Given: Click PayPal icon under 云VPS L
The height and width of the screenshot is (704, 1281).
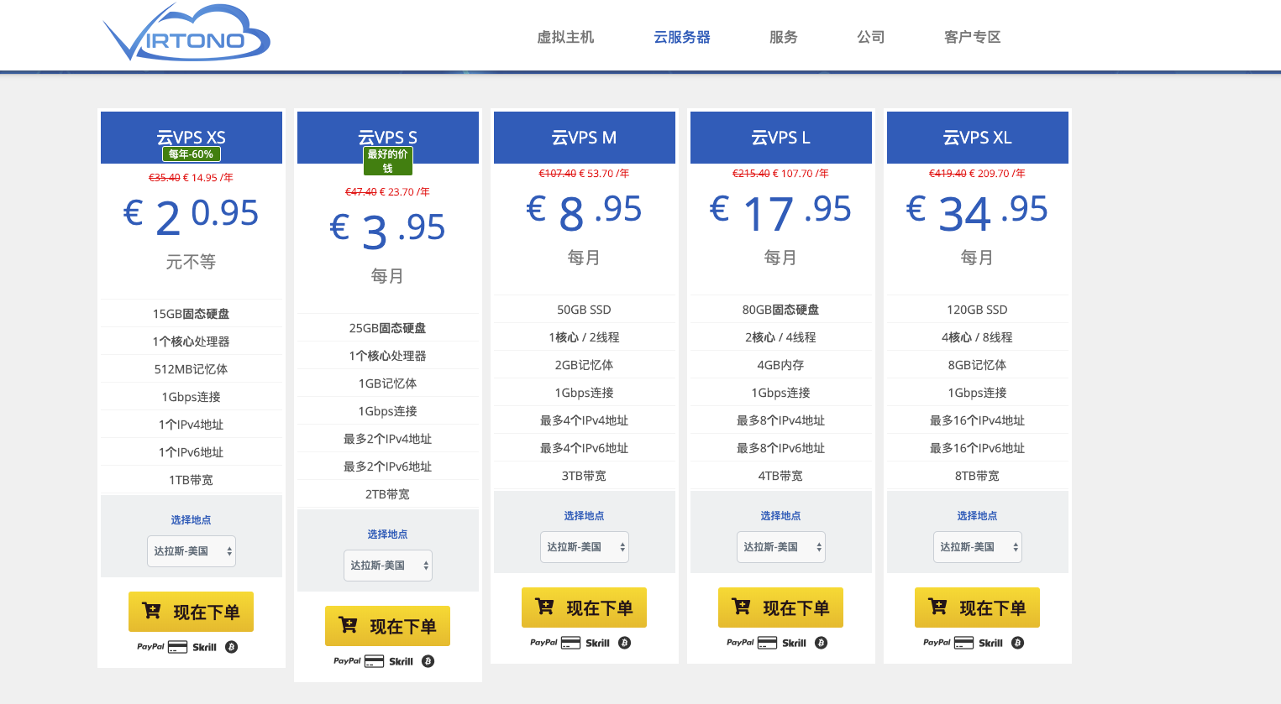Looking at the screenshot, I should click(740, 643).
